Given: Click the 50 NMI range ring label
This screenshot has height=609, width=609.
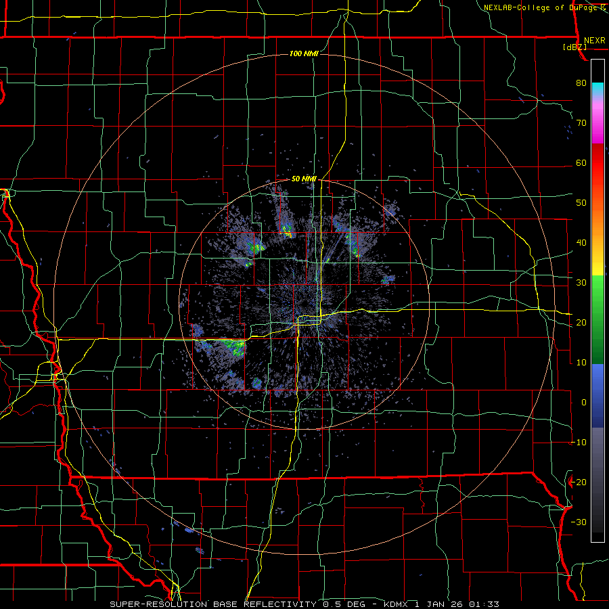Looking at the screenshot, I should (x=304, y=179).
